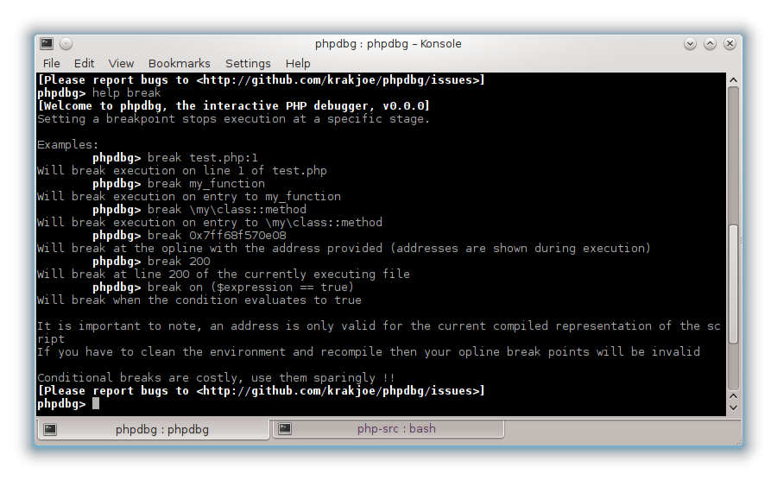Viewport: 777px width, 480px height.
Task: Close the Konsole window
Action: [x=730, y=44]
